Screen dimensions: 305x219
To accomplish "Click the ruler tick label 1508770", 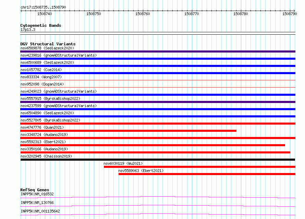I will tap(192, 14).
